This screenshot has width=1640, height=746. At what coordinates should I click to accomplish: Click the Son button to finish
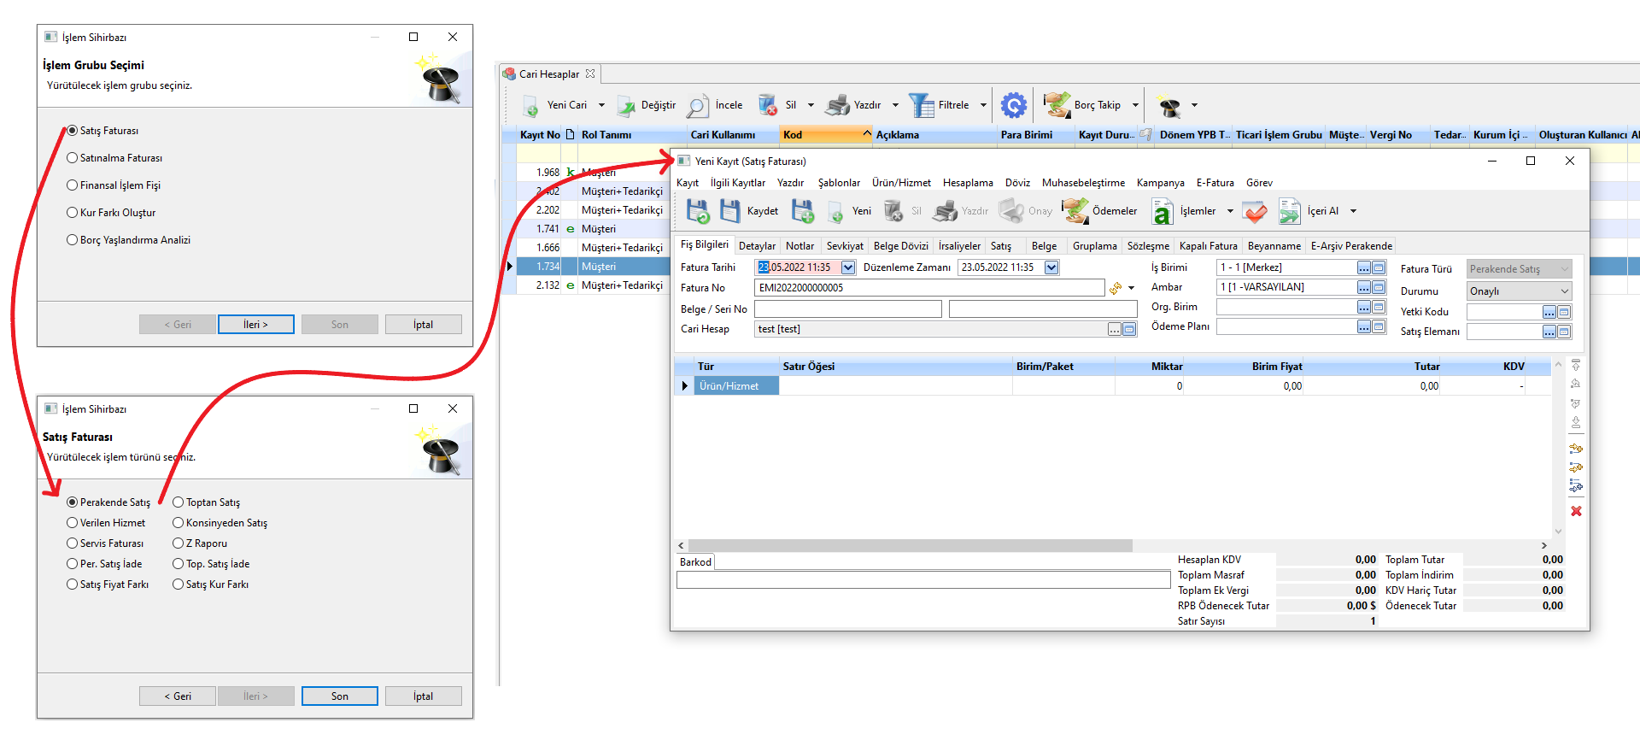tap(339, 696)
